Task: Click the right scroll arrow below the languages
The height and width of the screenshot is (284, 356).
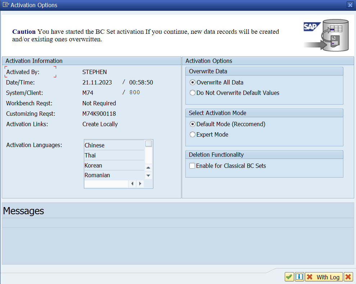Action: (x=140, y=184)
